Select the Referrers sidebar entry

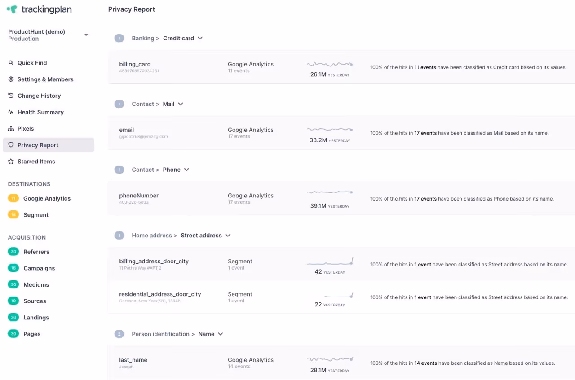point(36,252)
